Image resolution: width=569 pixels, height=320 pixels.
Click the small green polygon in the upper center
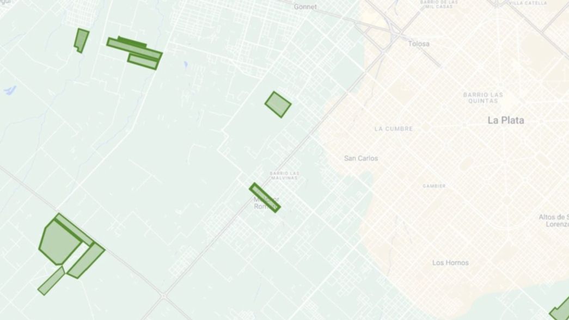278,102
